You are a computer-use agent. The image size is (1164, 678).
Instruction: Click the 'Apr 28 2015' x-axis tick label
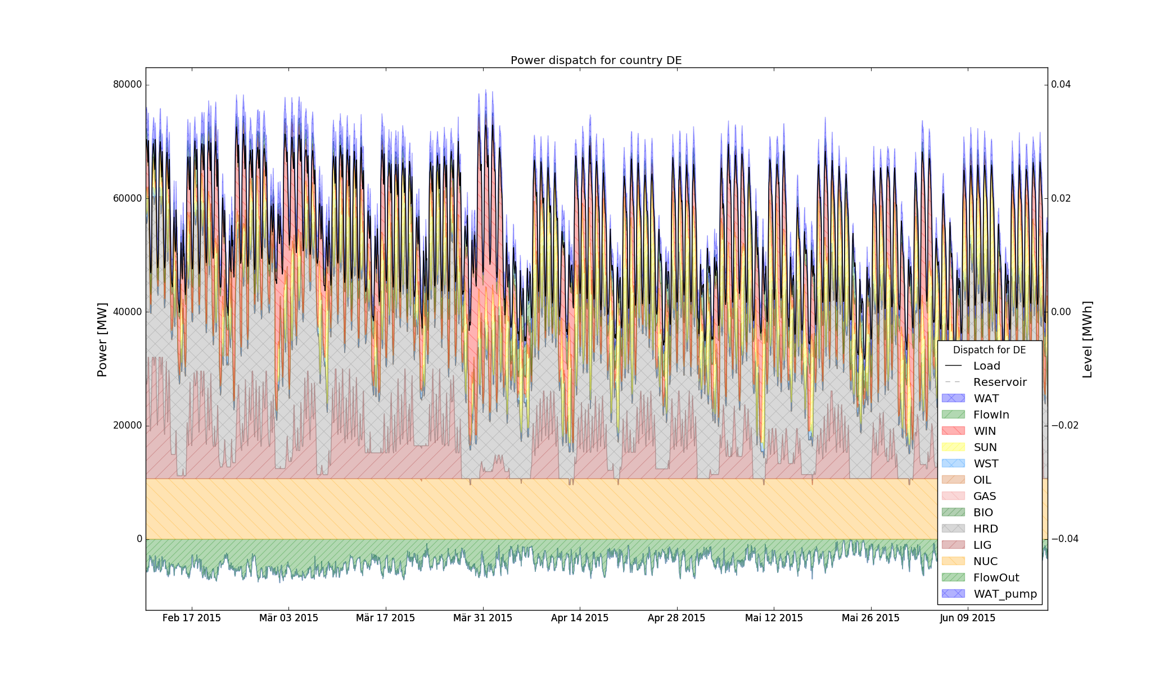(676, 618)
